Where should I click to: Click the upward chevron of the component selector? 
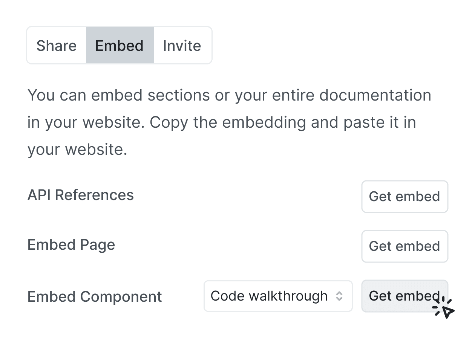[339, 293]
